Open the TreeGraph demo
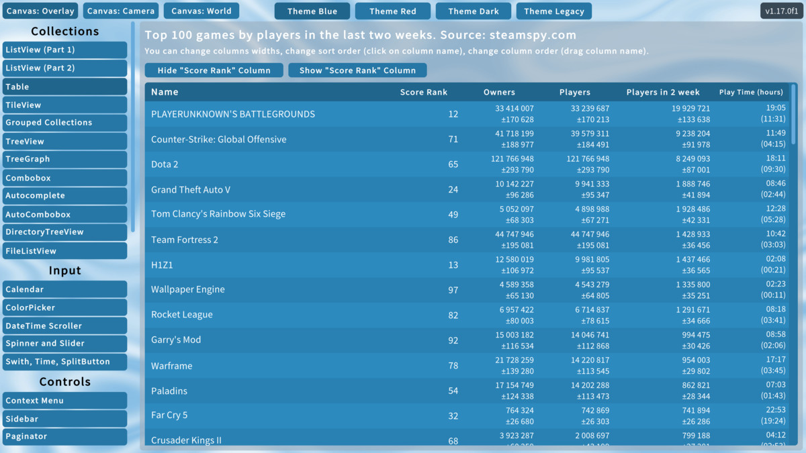The height and width of the screenshot is (453, 806). pos(64,159)
